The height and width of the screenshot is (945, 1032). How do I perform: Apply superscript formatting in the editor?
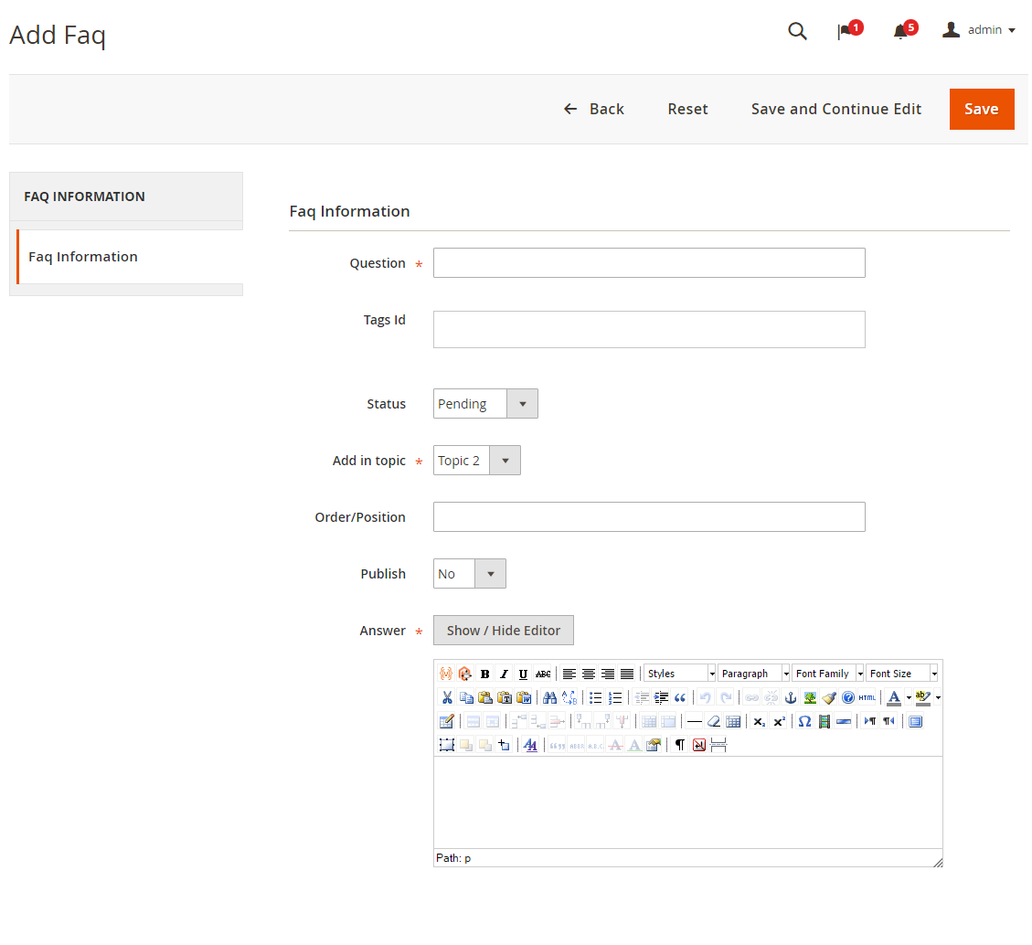click(779, 721)
